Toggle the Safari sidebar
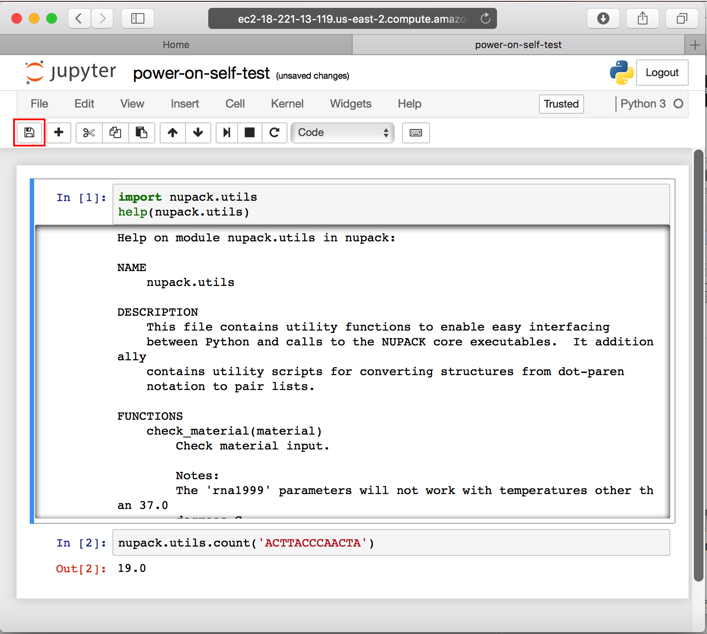Image resolution: width=707 pixels, height=634 pixels. 138,18
